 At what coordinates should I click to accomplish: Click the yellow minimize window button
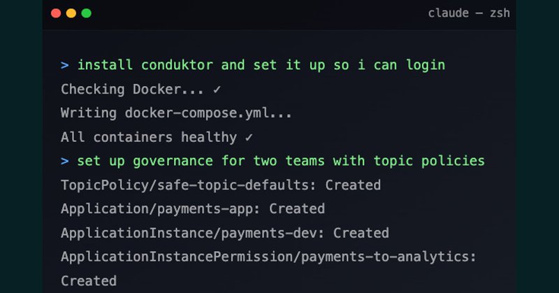pos(71,13)
